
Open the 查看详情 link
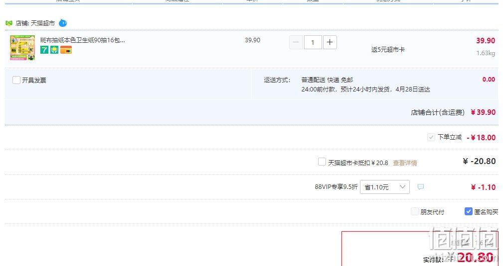405,163
